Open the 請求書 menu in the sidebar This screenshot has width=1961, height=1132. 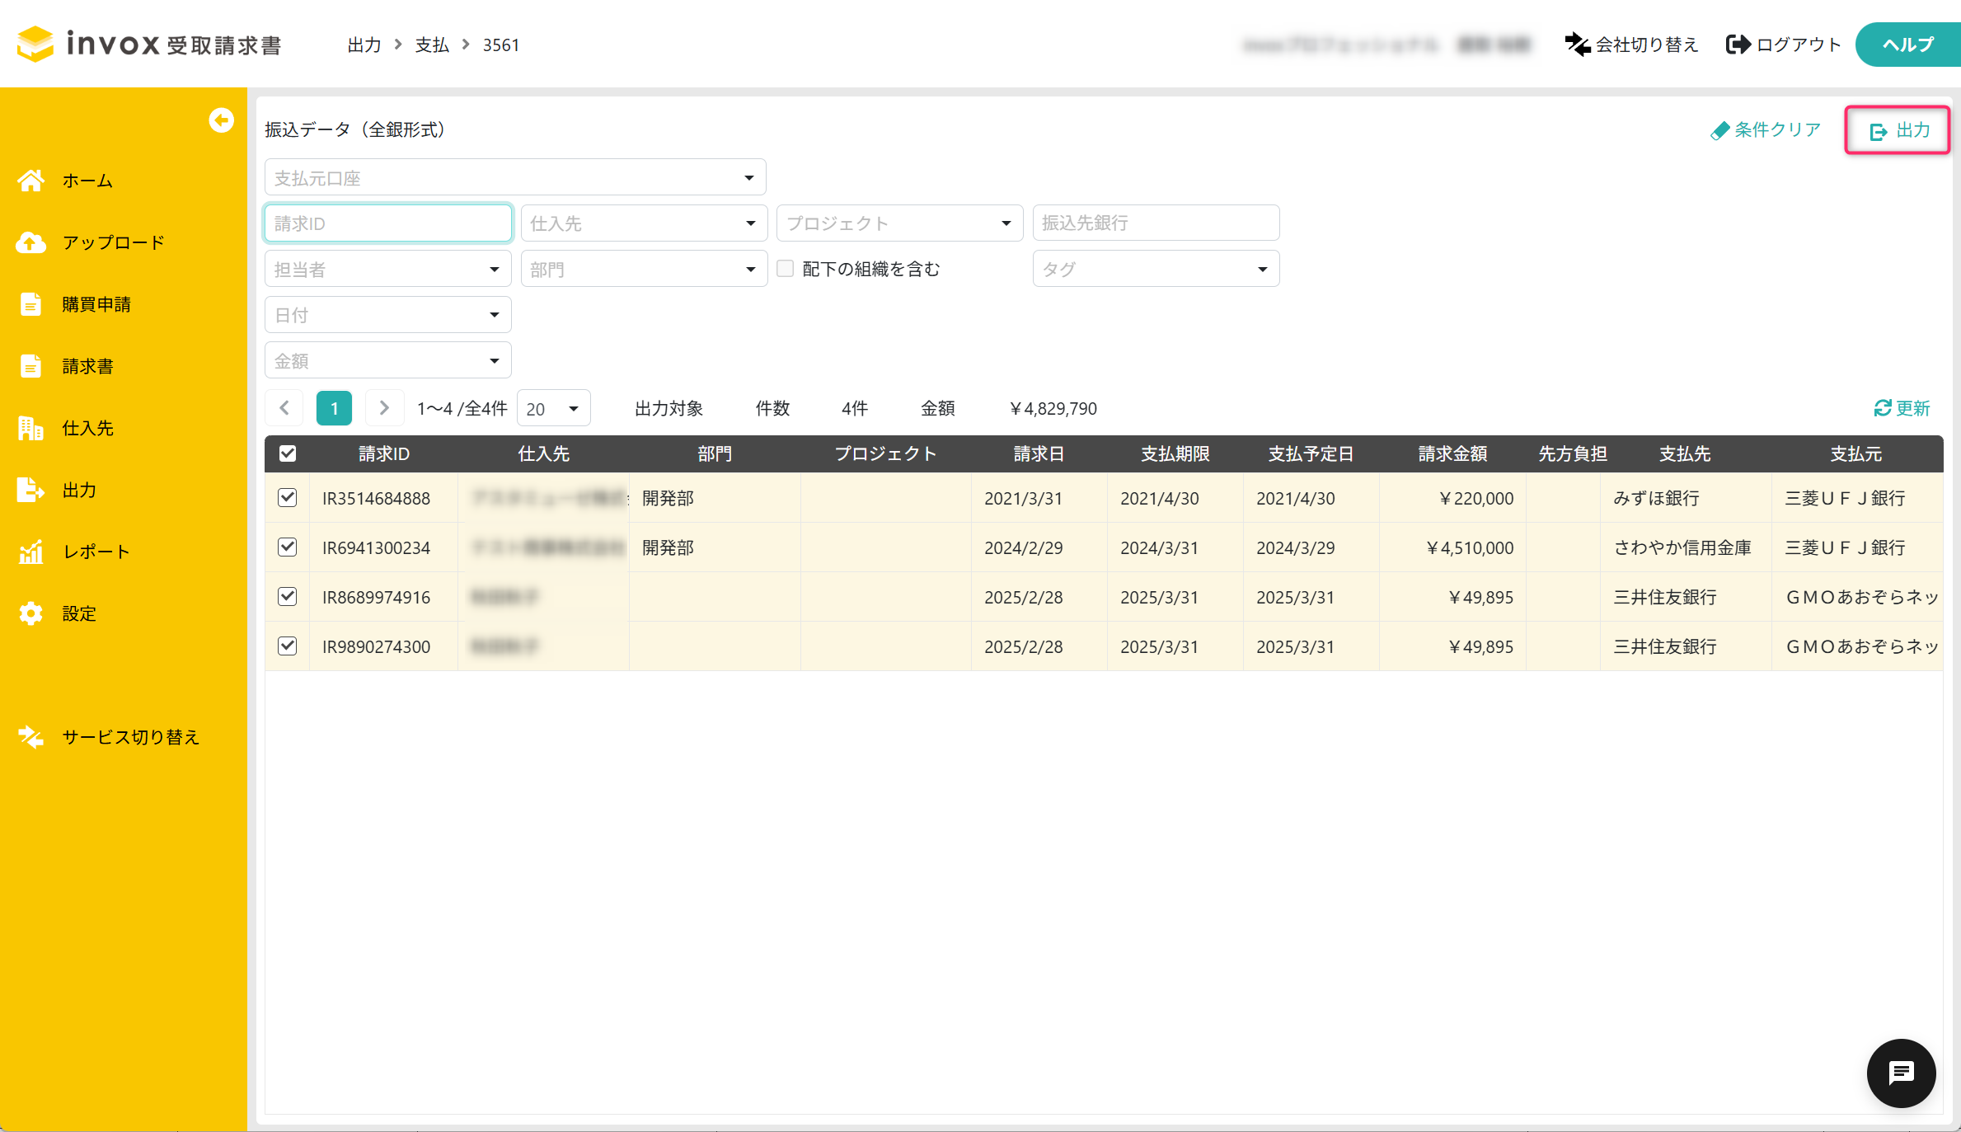(87, 366)
